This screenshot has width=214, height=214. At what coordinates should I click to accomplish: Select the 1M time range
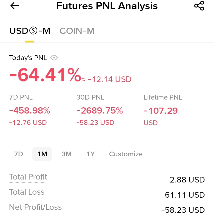[42, 154]
